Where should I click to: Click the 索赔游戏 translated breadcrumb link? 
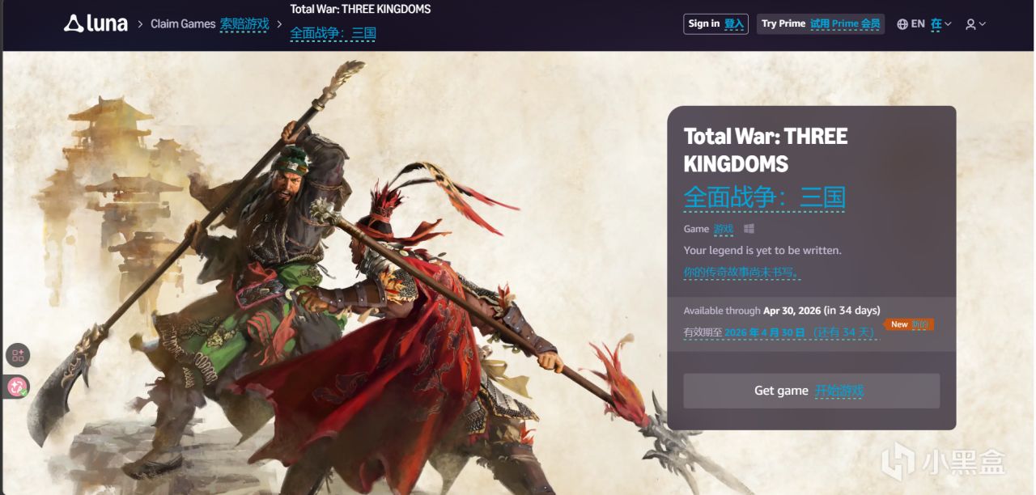click(244, 24)
